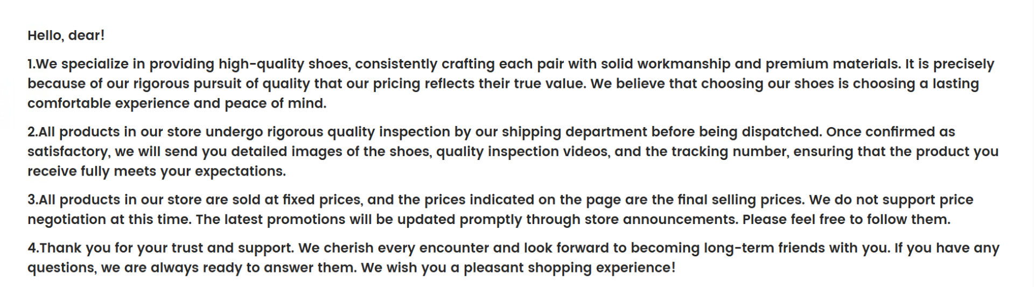
Task: Click the words 'premium materials'
Action: pos(832,64)
